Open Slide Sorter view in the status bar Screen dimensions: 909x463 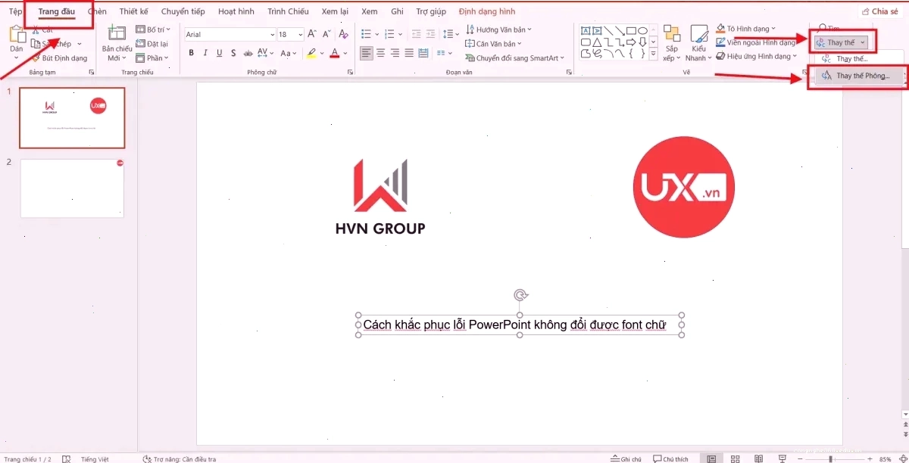coord(735,458)
